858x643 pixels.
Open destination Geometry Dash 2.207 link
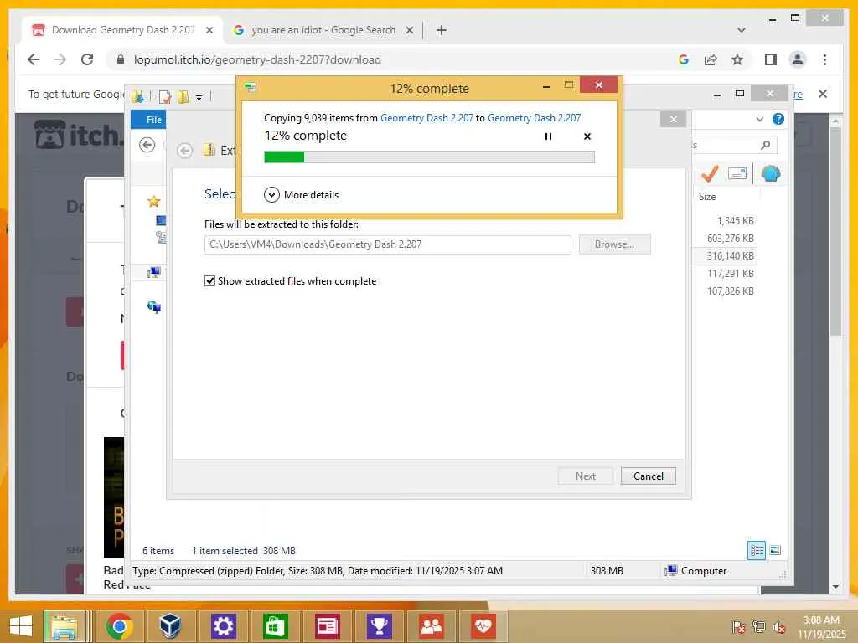(x=534, y=117)
